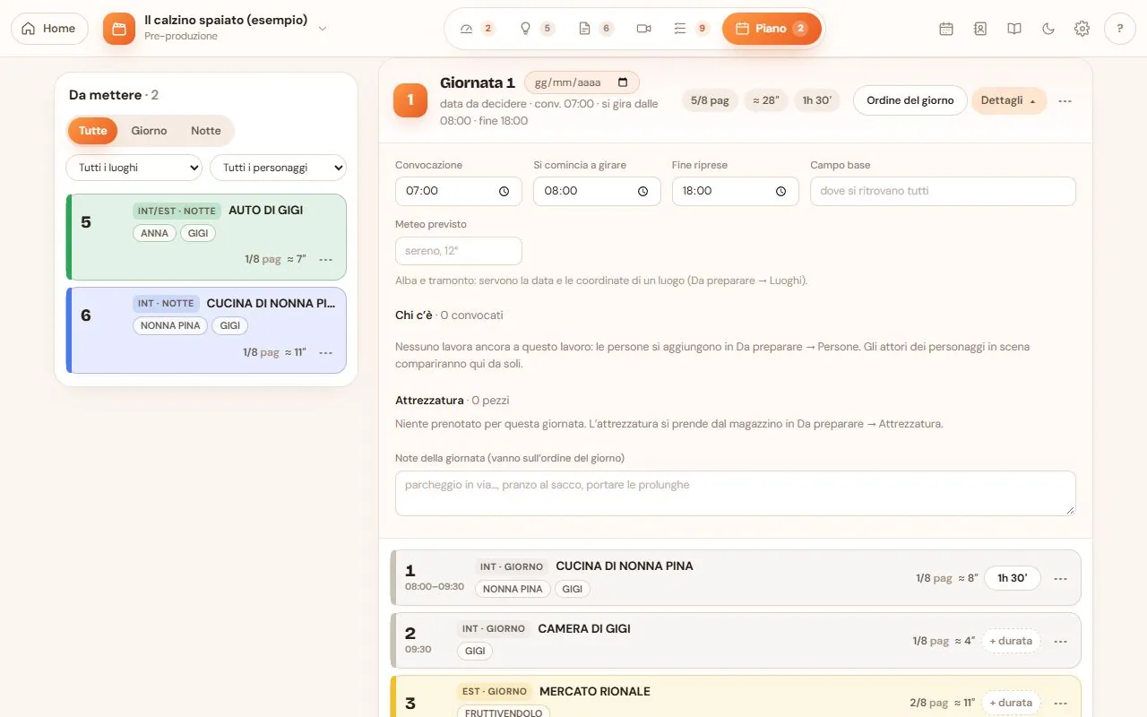Open the calendar icon in top-right toolbar
The width and height of the screenshot is (1147, 717).
[x=946, y=29]
